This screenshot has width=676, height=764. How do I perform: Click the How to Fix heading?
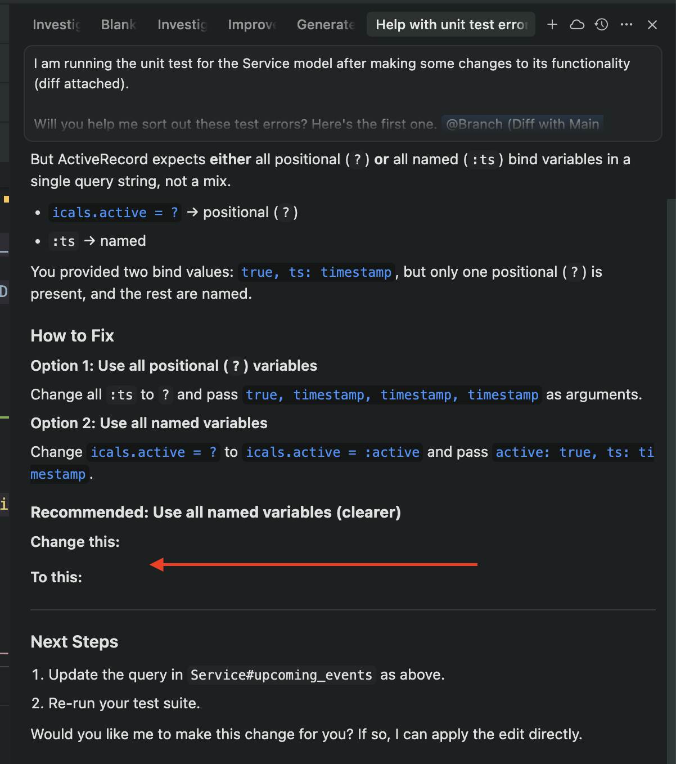click(x=73, y=336)
